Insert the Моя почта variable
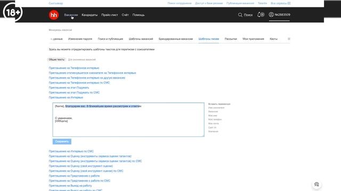This screenshot has height=191, width=341. [214, 124]
